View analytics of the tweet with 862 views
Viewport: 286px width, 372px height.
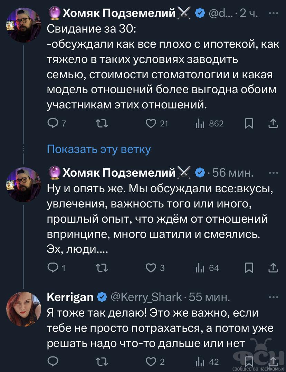[200, 124]
